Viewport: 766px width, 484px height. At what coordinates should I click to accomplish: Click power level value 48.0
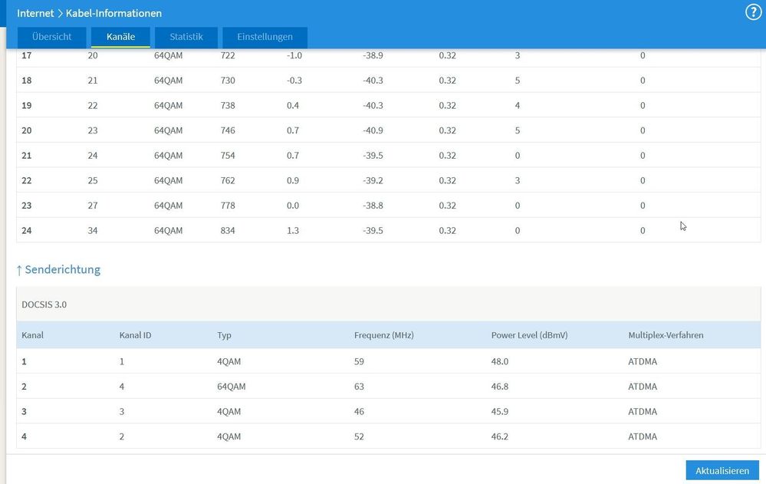click(x=500, y=361)
